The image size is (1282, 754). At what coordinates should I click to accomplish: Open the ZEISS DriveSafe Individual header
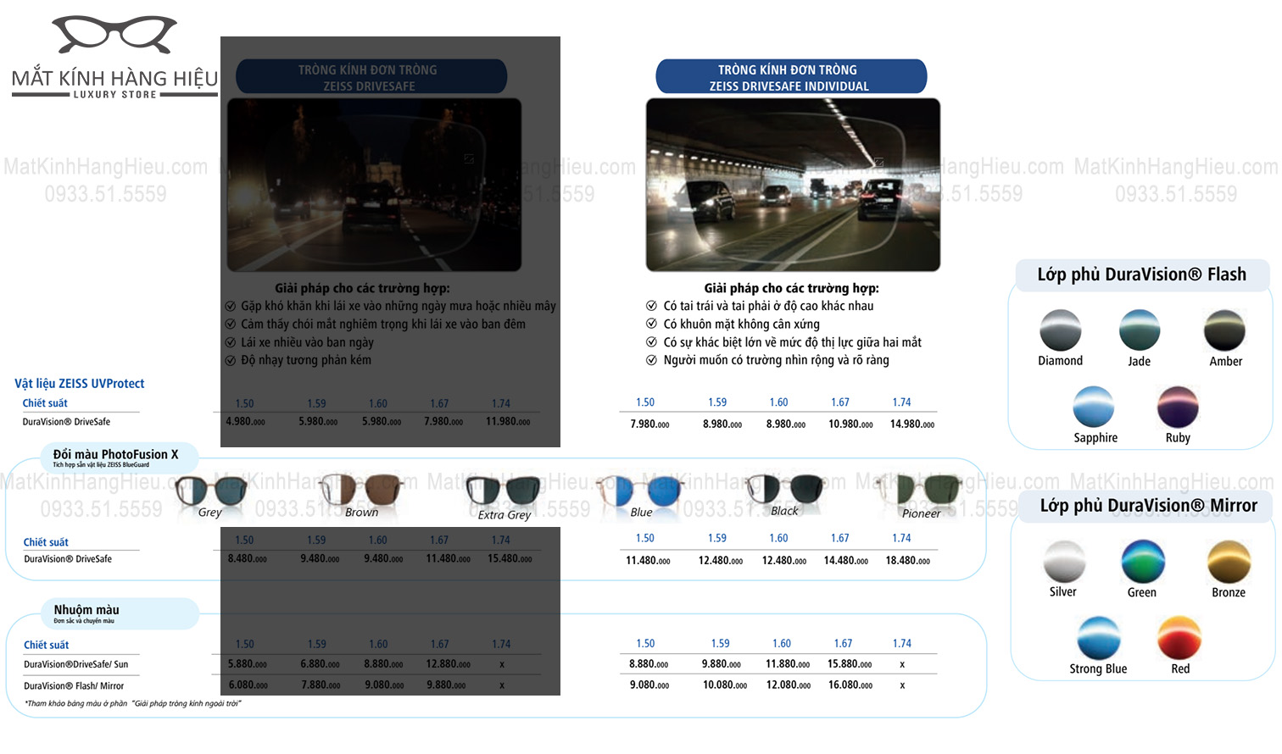coord(791,77)
